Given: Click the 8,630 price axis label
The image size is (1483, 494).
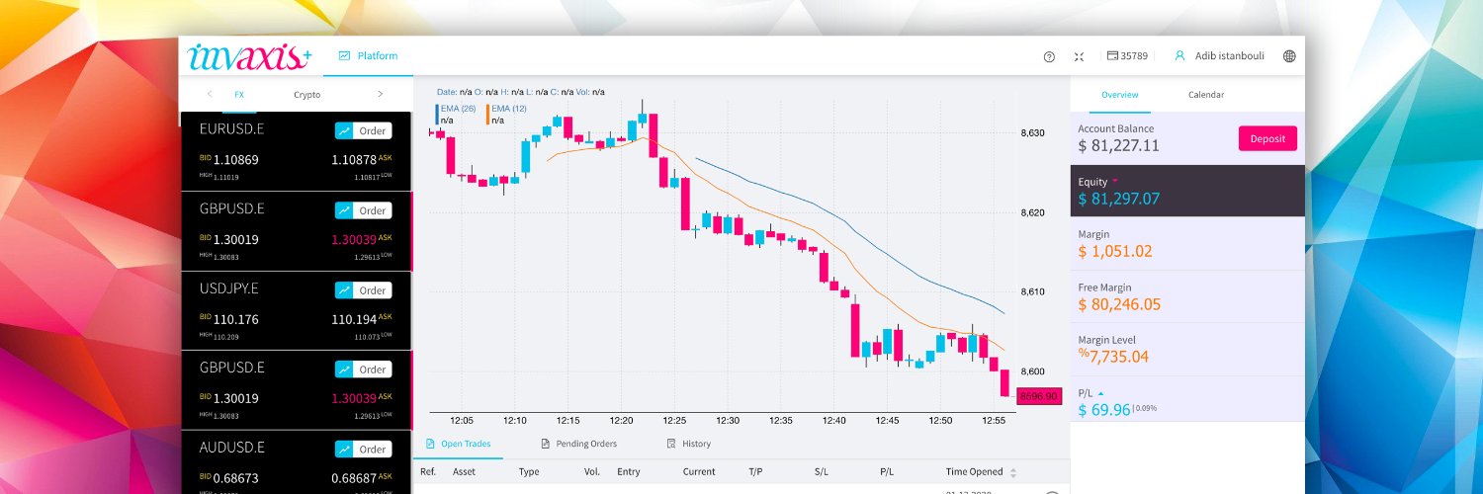Looking at the screenshot, I should pyautogui.click(x=1032, y=132).
